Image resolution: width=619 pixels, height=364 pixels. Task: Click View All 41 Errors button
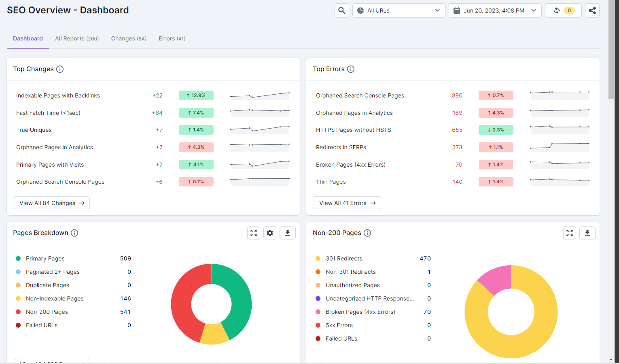(x=347, y=203)
